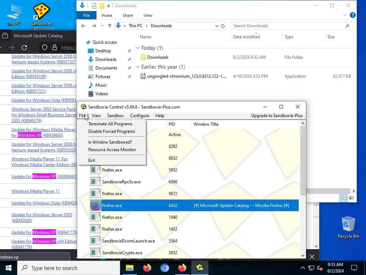Go up one folder level in Explorer
366x275 pixels.
click(x=110, y=26)
